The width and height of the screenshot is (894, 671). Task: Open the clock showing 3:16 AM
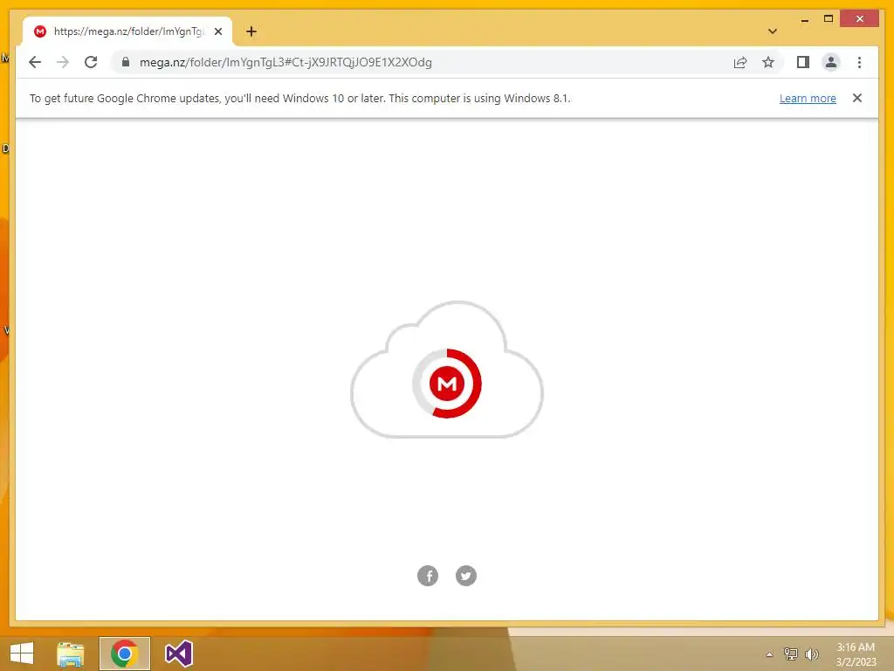point(856,654)
